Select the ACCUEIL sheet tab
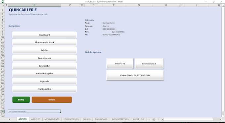The image size is (225, 123). pos(23,119)
